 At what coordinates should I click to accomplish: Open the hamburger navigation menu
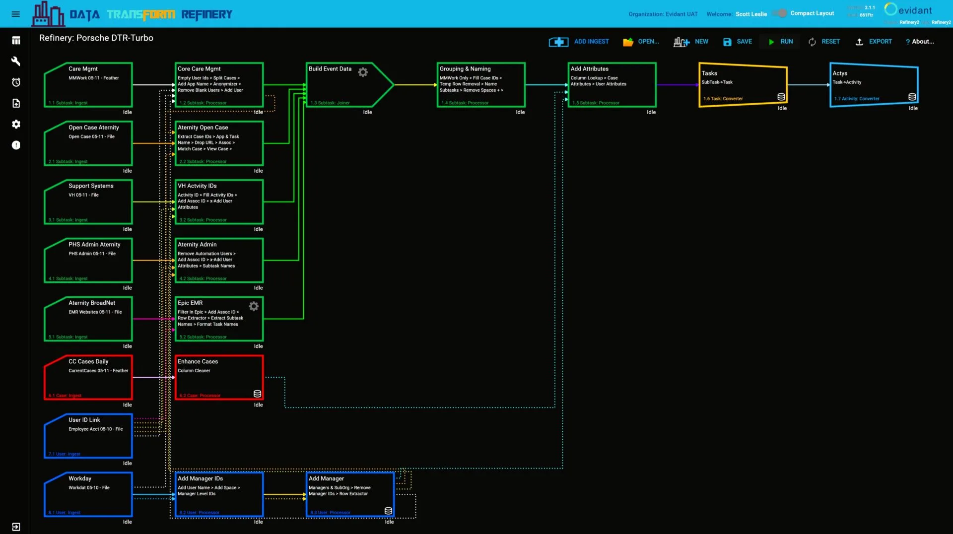16,14
